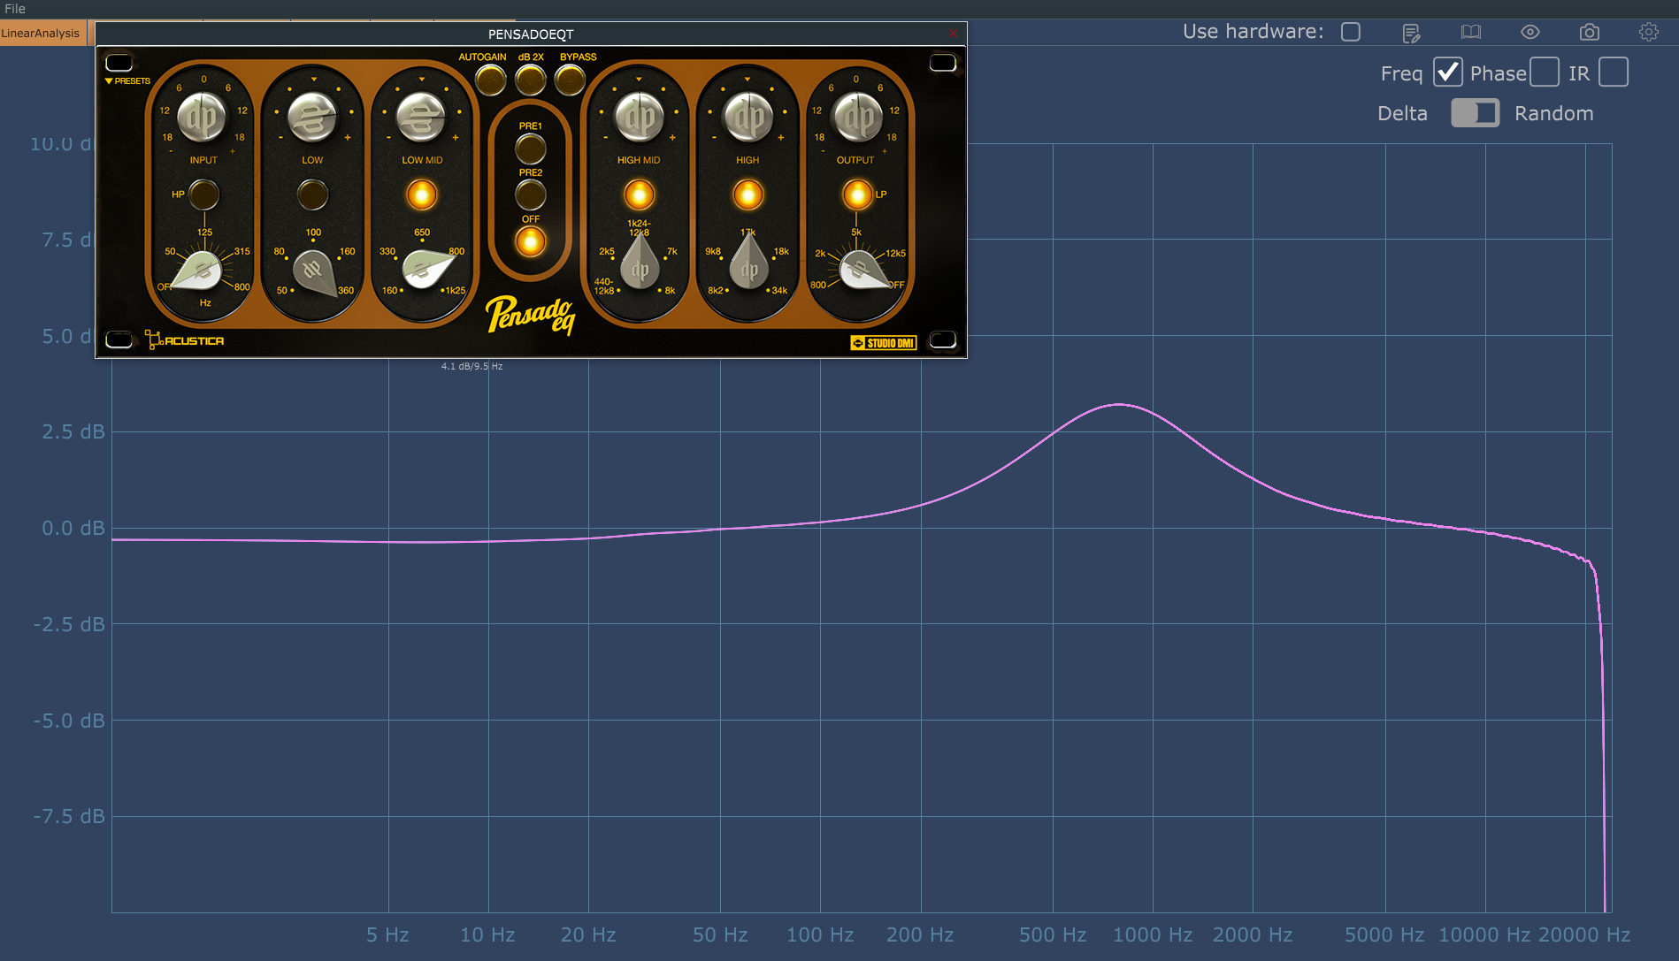
Task: Open the PRESETS dropdown in the plugin
Action: pyautogui.click(x=128, y=81)
